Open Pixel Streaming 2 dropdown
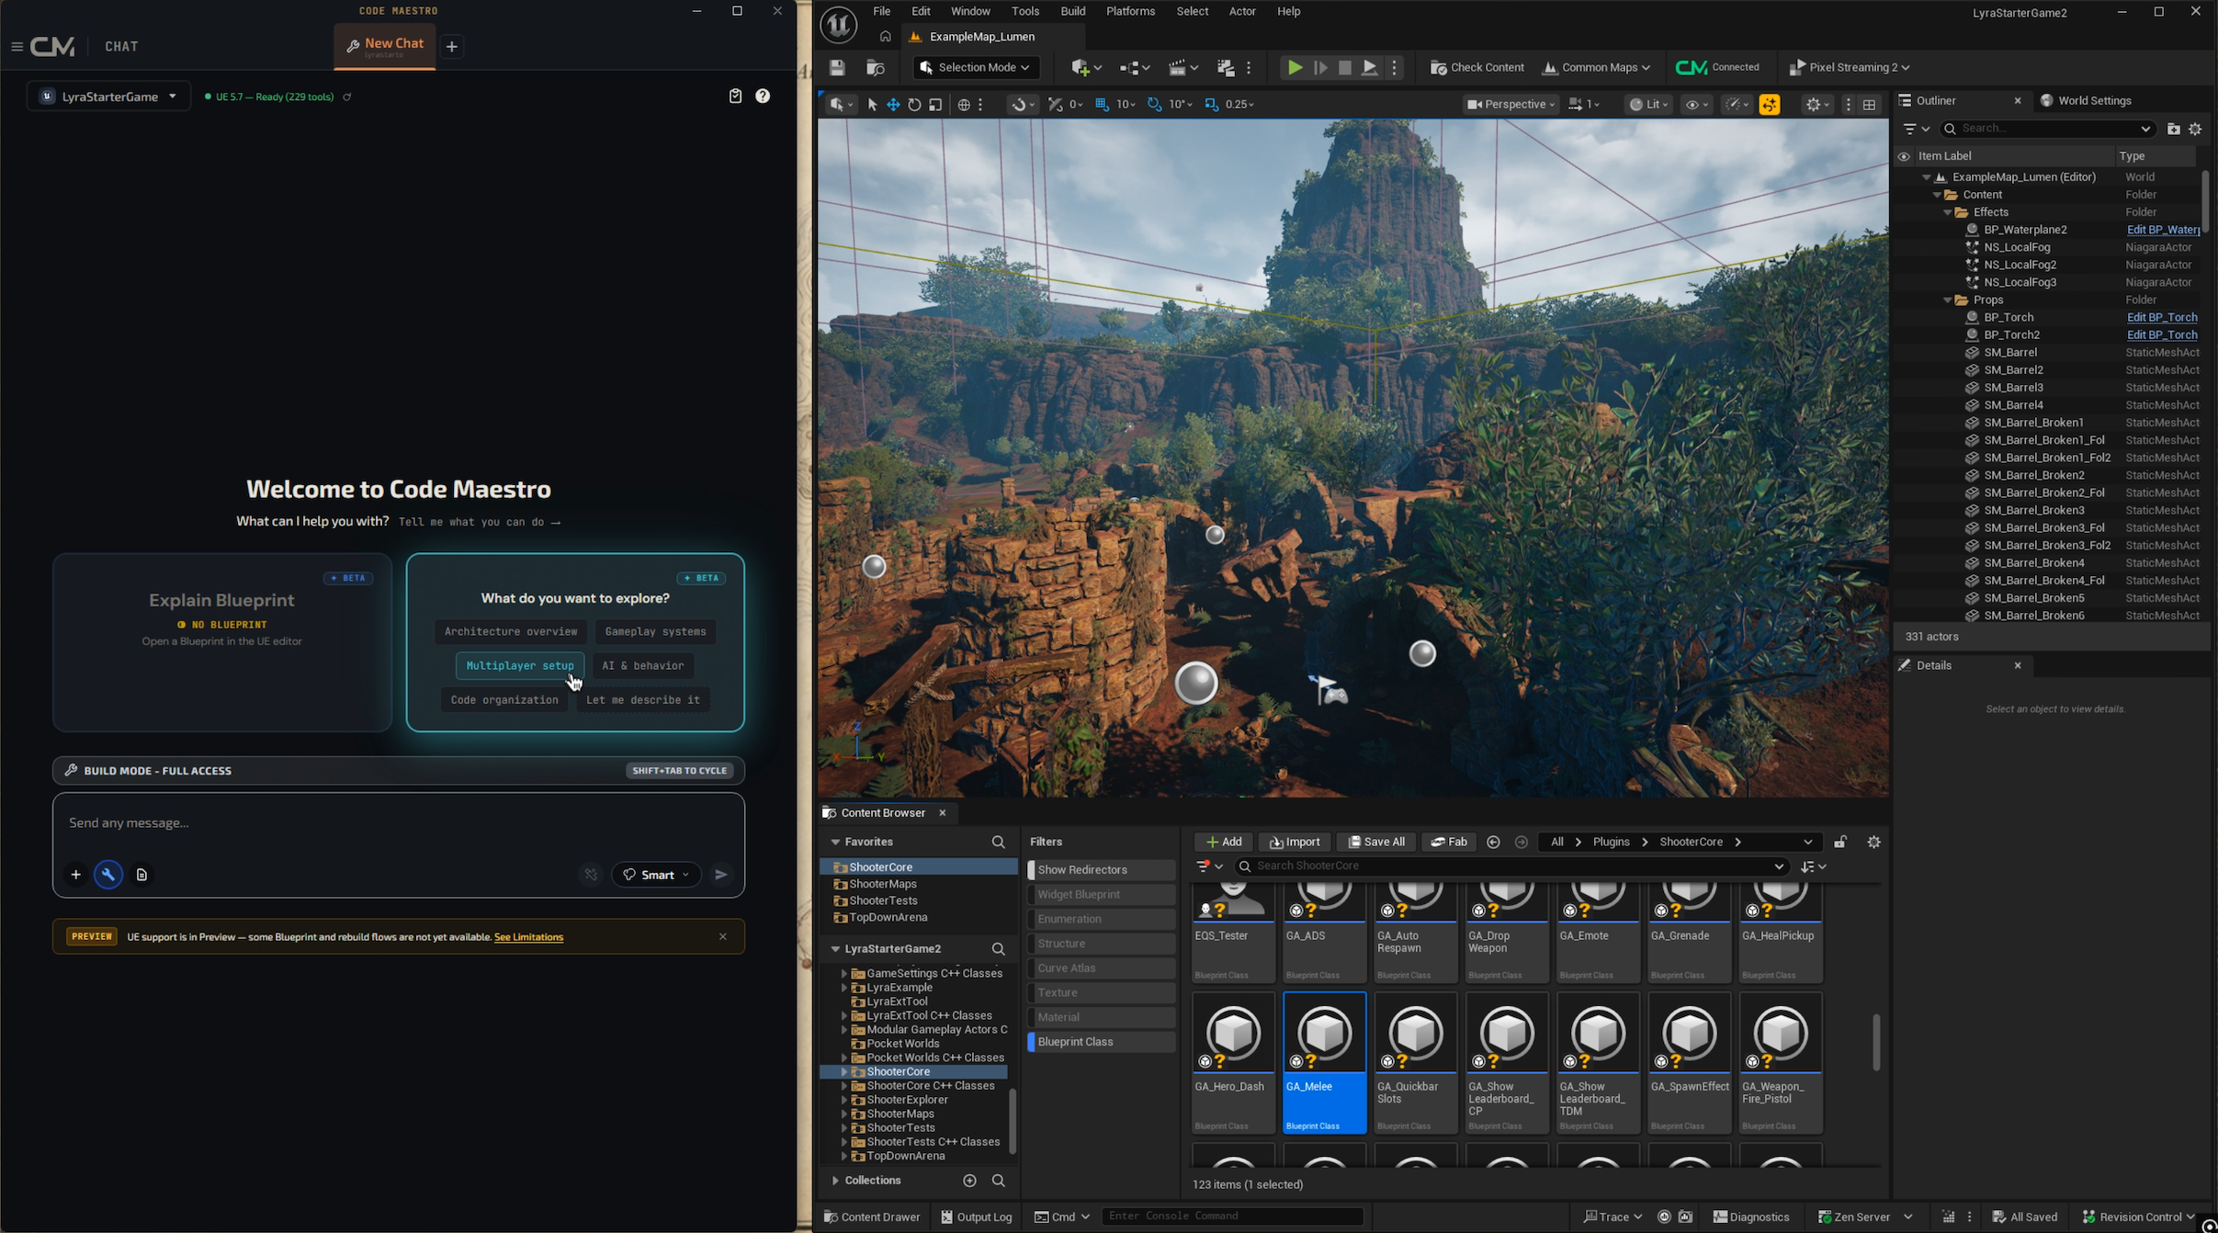2218x1233 pixels. 1850,67
